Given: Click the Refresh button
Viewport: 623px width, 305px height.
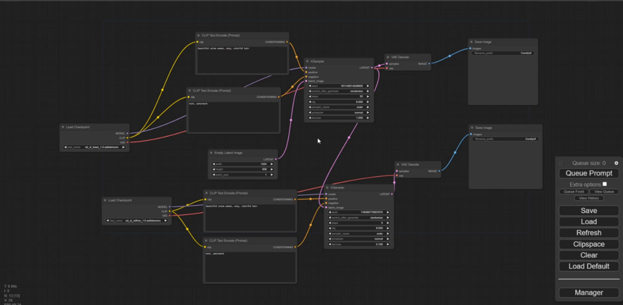Looking at the screenshot, I should click(x=589, y=232).
